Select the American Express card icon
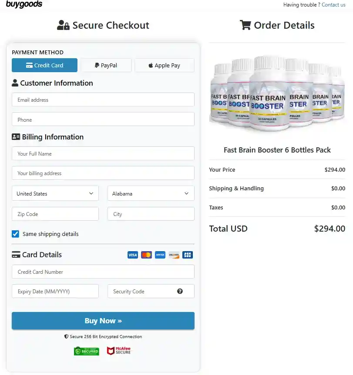353x375 pixels. pyautogui.click(x=160, y=255)
